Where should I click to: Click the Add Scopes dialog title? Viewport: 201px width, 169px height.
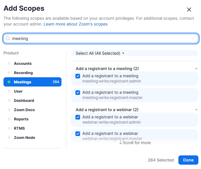pos(24,8)
